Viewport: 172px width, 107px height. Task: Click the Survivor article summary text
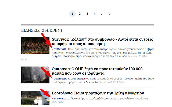point(103,53)
